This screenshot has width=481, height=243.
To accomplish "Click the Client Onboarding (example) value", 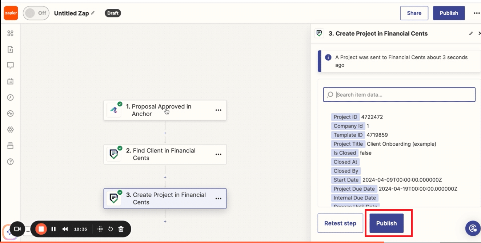I will (x=401, y=144).
